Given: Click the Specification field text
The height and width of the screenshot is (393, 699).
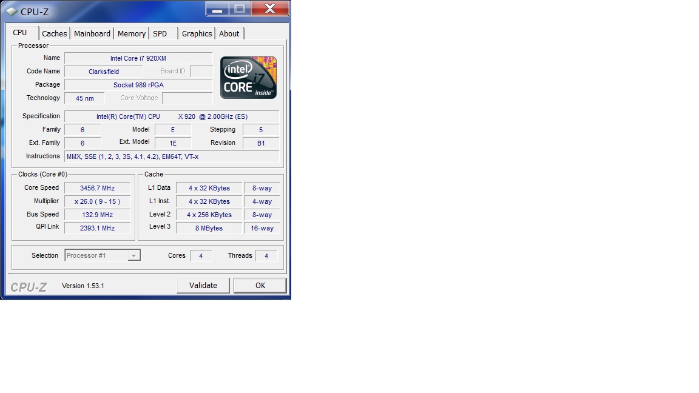Looking at the screenshot, I should click(172, 116).
